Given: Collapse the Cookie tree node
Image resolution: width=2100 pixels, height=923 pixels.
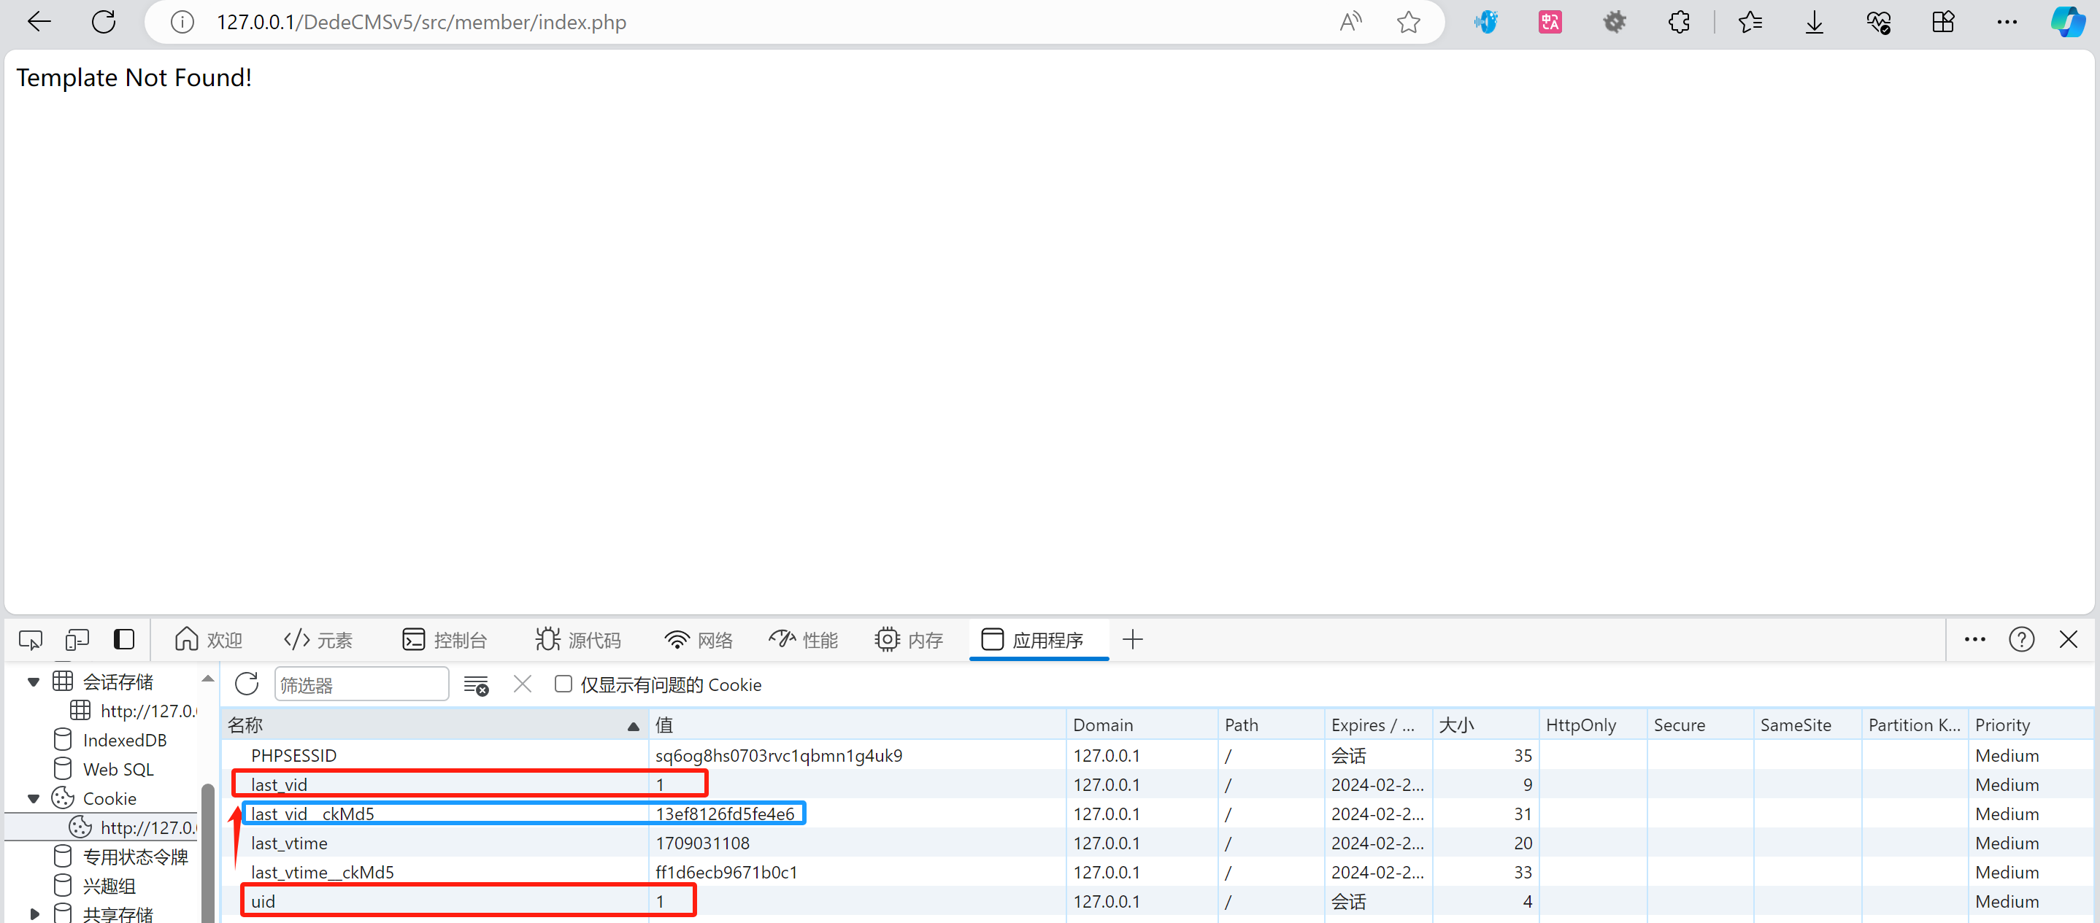Looking at the screenshot, I should [x=34, y=798].
